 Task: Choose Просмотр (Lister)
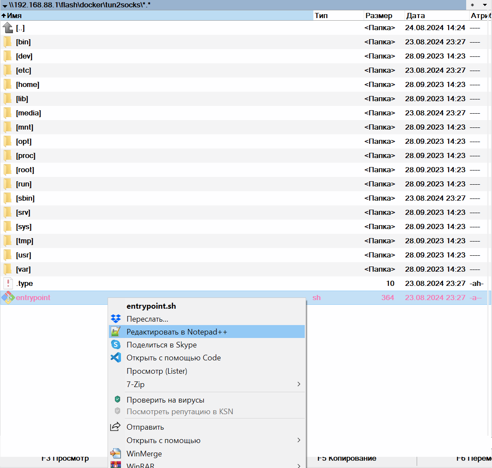pos(207,371)
